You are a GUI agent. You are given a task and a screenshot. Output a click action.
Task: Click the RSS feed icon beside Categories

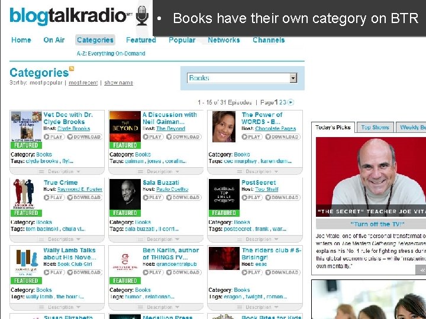pyautogui.click(x=72, y=69)
